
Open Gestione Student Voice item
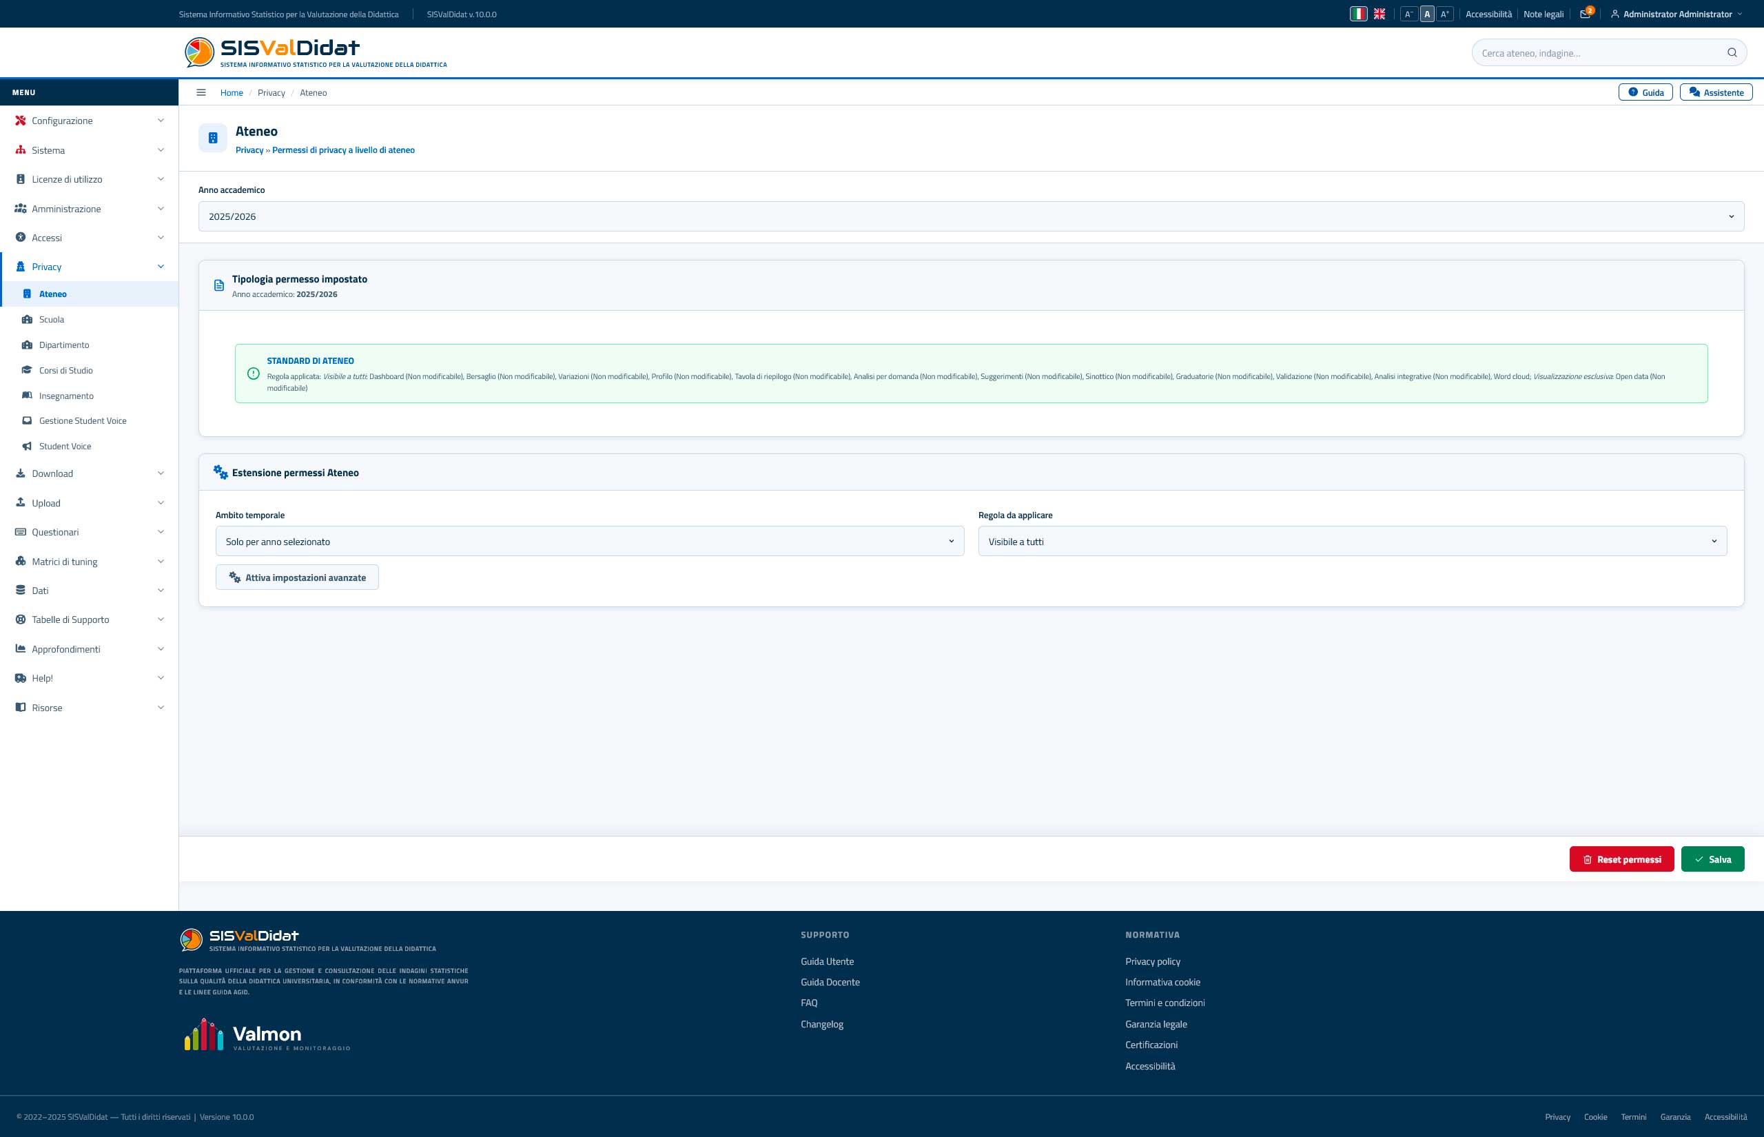(x=90, y=421)
